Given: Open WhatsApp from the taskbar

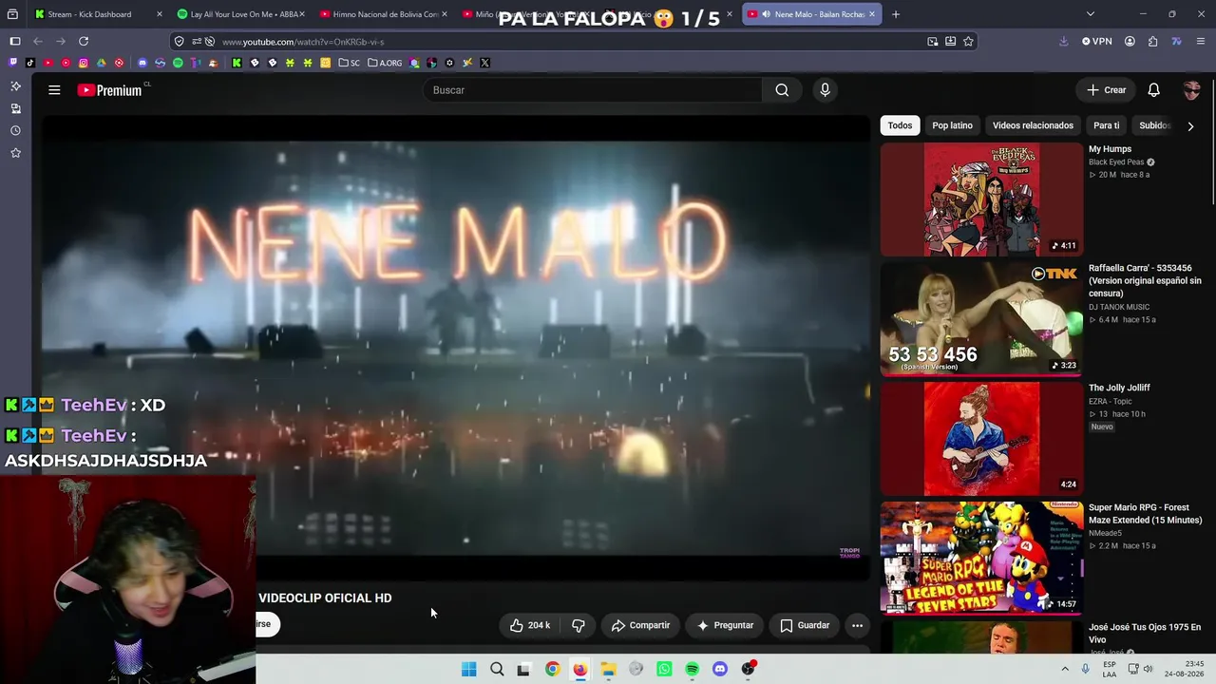Looking at the screenshot, I should [664, 669].
